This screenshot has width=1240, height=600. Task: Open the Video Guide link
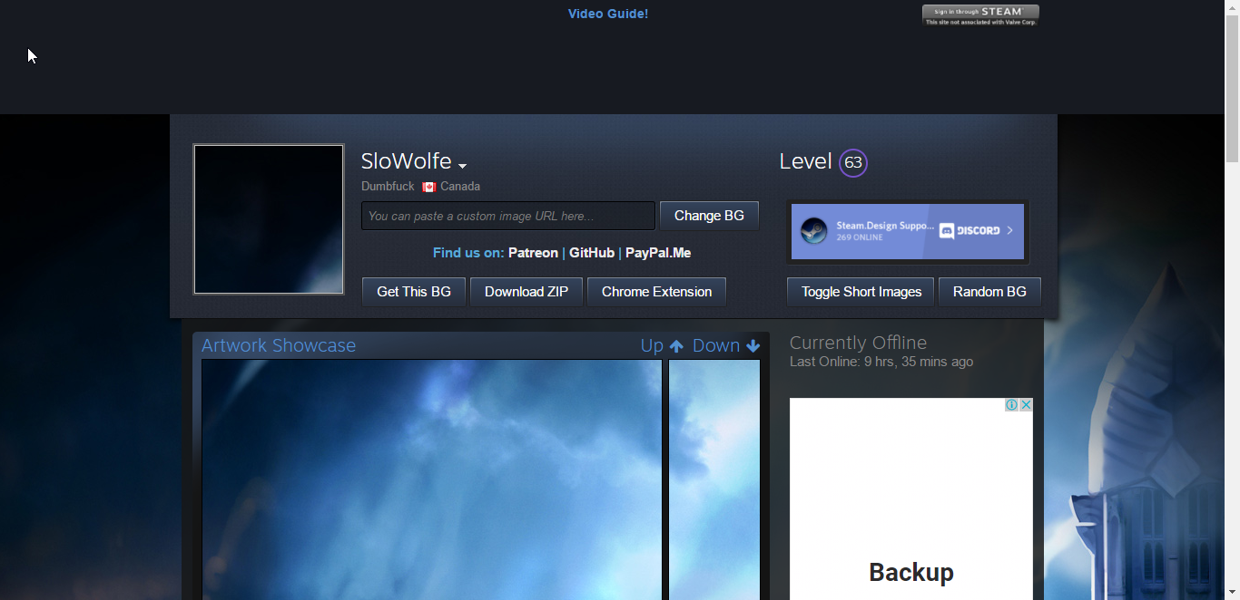tap(607, 14)
